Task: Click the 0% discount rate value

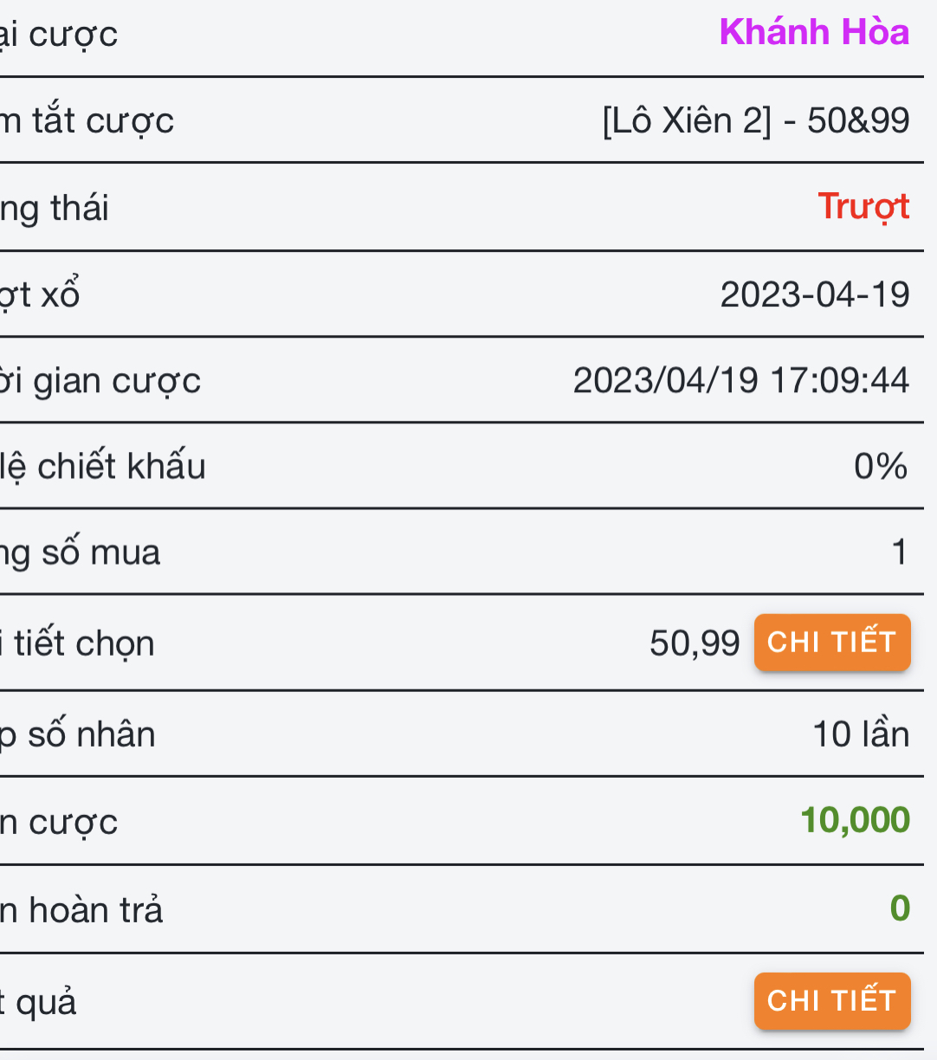Action: click(x=881, y=467)
